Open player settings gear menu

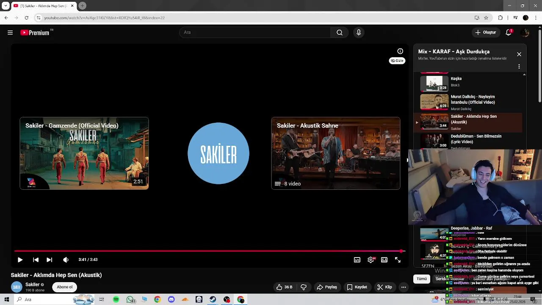click(x=371, y=260)
